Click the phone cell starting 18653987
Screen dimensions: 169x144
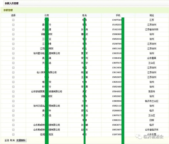117,130
